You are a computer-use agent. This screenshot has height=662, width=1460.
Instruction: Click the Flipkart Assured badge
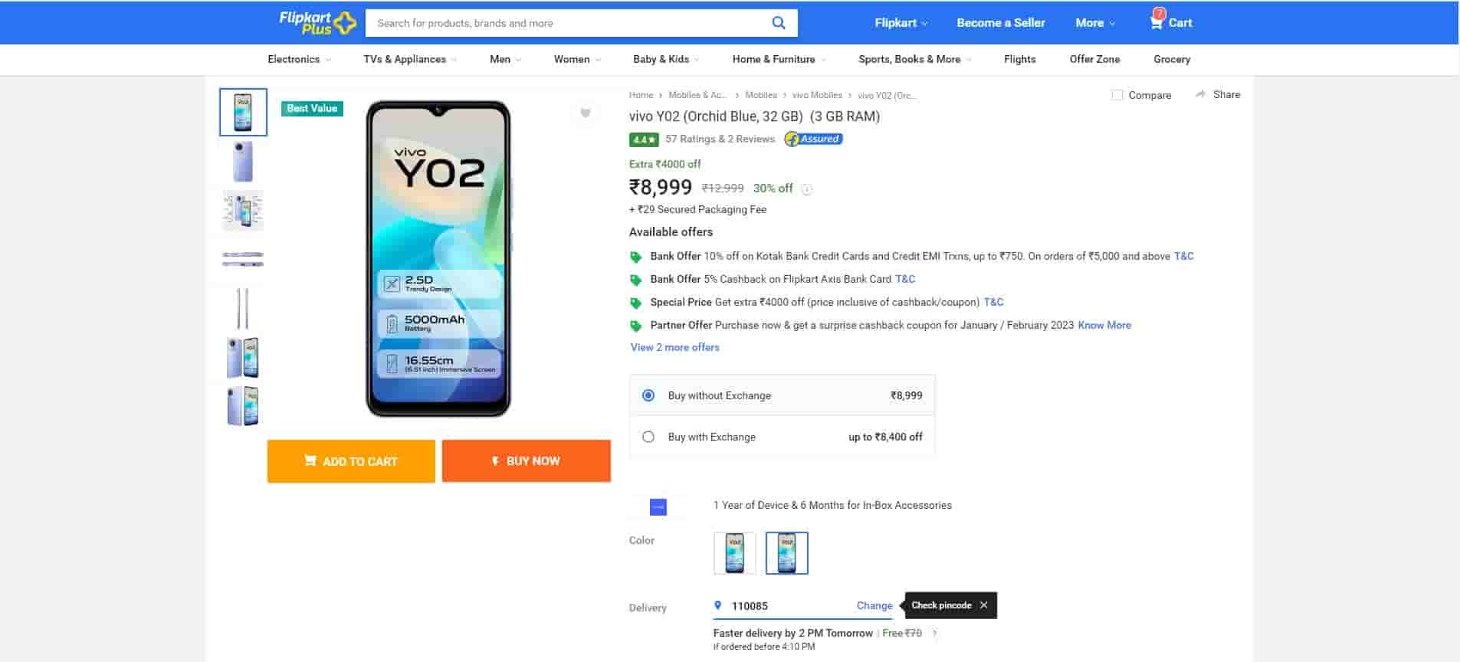click(x=813, y=139)
